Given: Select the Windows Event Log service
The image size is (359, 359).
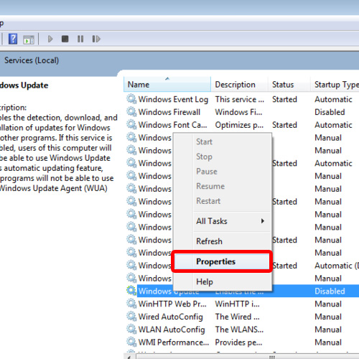Looking at the screenshot, I should pos(173,99).
